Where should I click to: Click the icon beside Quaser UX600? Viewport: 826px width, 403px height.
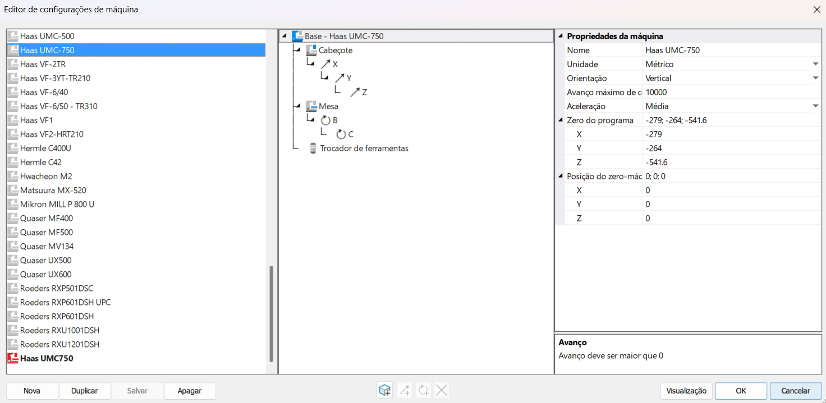pyautogui.click(x=13, y=274)
